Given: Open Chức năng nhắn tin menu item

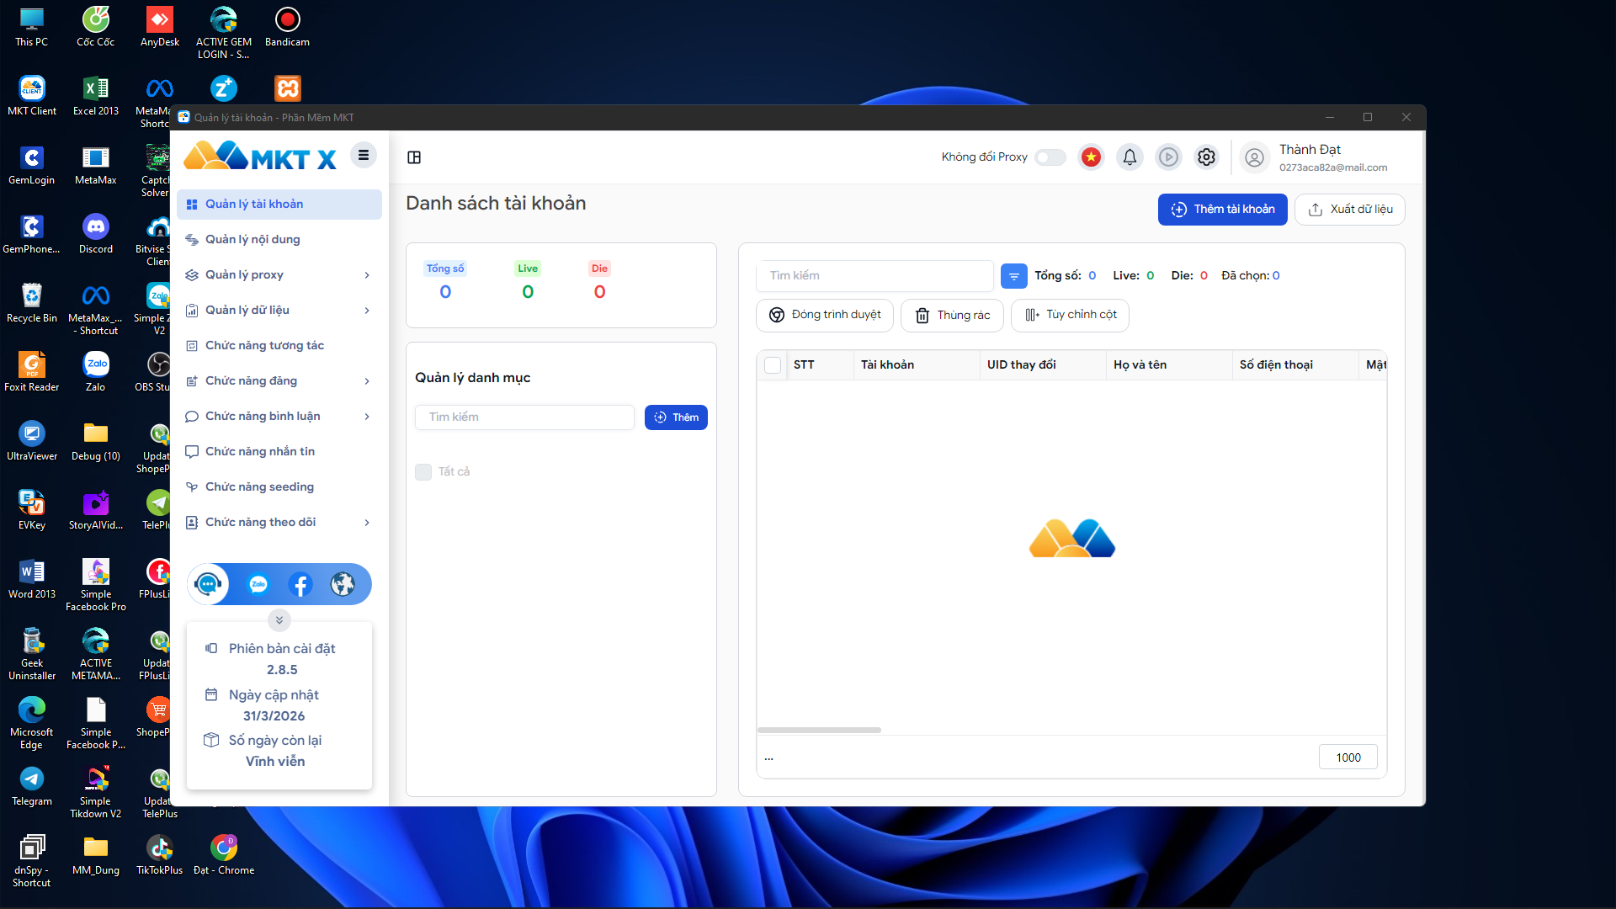Looking at the screenshot, I should pyautogui.click(x=279, y=452).
